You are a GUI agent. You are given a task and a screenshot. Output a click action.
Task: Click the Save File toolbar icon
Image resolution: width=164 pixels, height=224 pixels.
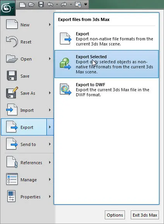click(x=41, y=4)
